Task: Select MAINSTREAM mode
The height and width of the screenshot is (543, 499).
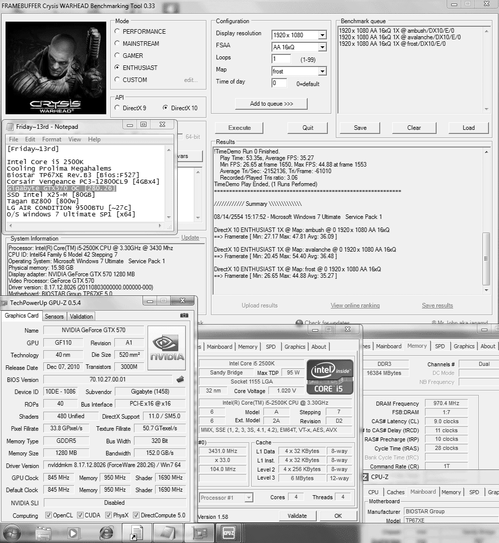Action: pos(117,43)
